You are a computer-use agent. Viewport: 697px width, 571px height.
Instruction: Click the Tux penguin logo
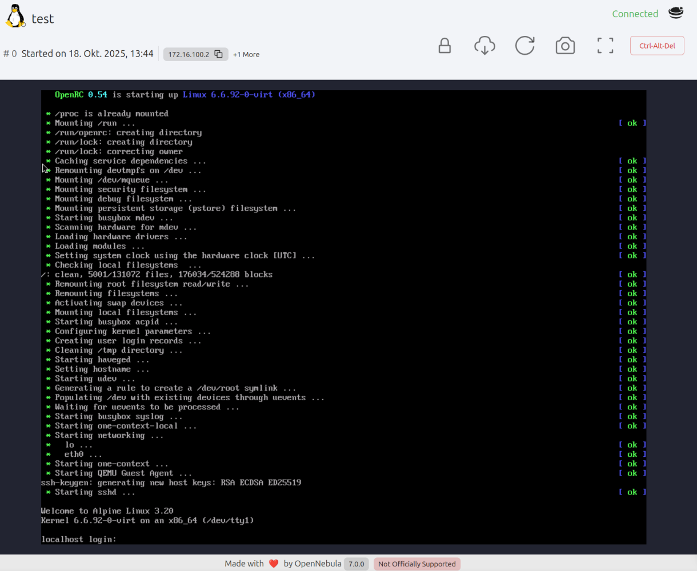coord(15,17)
